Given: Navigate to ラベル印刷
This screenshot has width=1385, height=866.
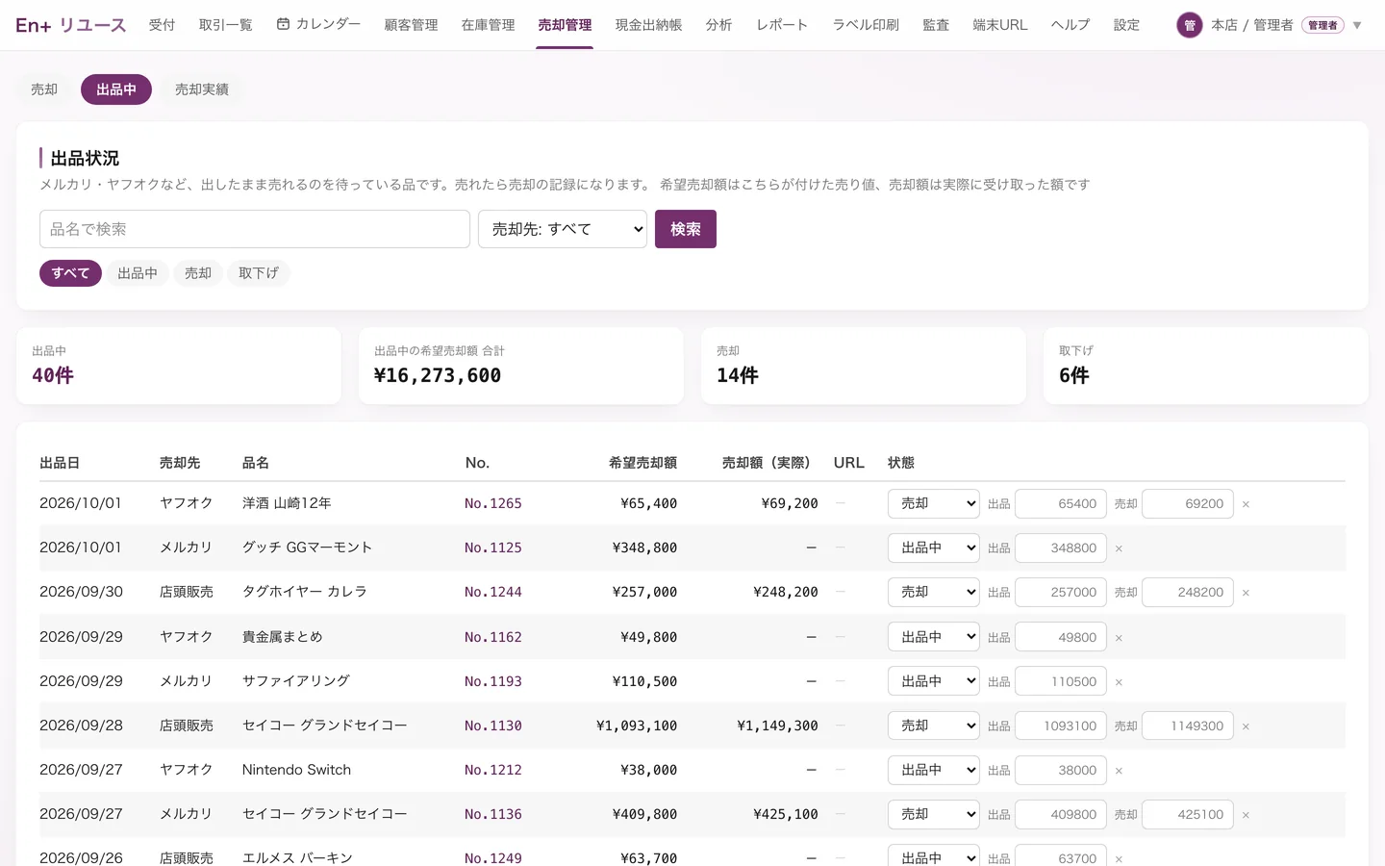Looking at the screenshot, I should (866, 25).
